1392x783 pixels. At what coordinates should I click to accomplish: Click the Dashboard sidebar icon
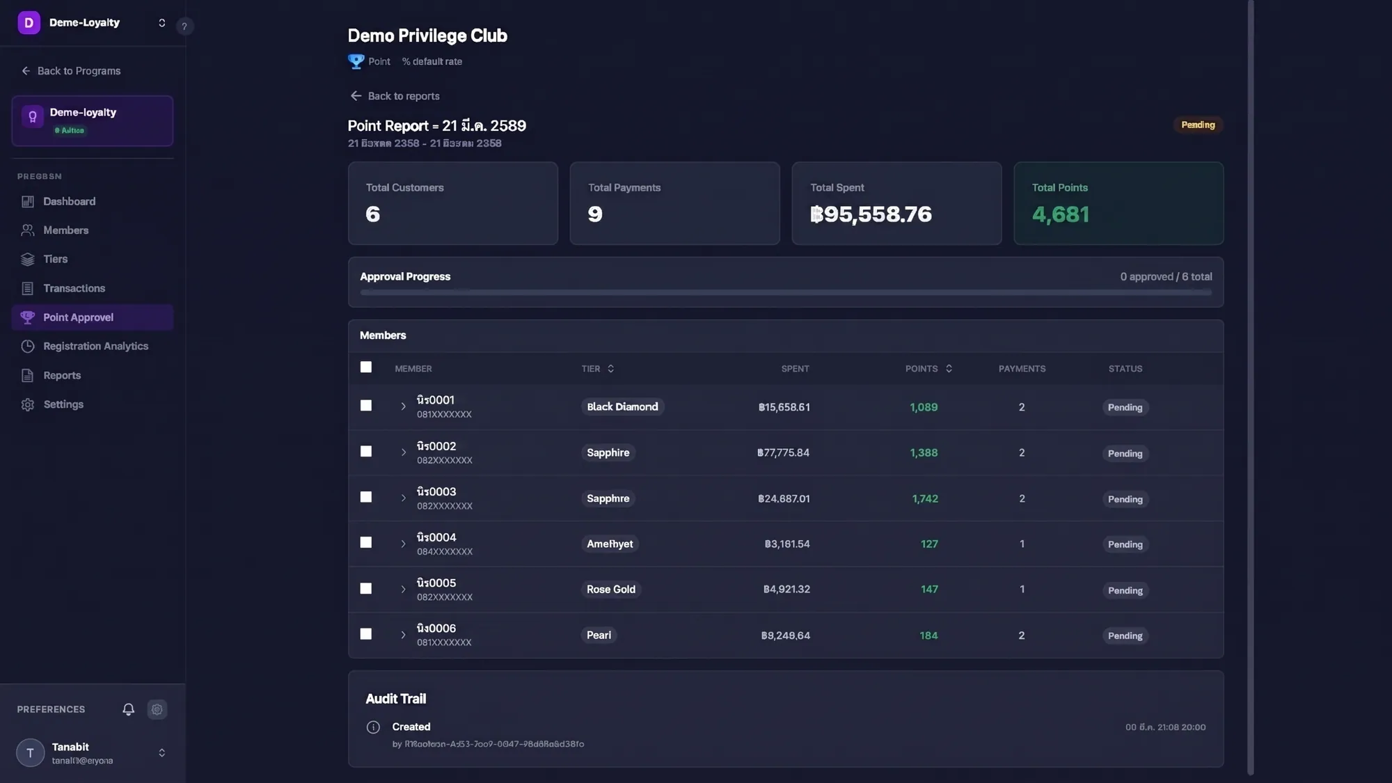pyautogui.click(x=28, y=202)
